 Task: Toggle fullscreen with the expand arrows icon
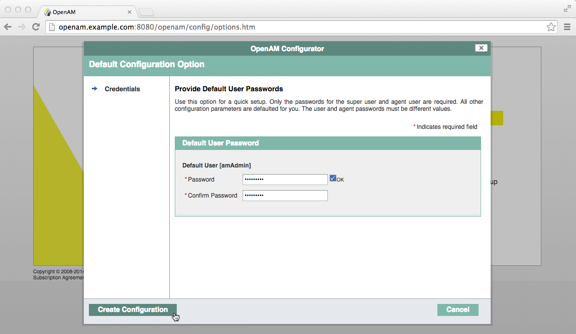tap(567, 9)
